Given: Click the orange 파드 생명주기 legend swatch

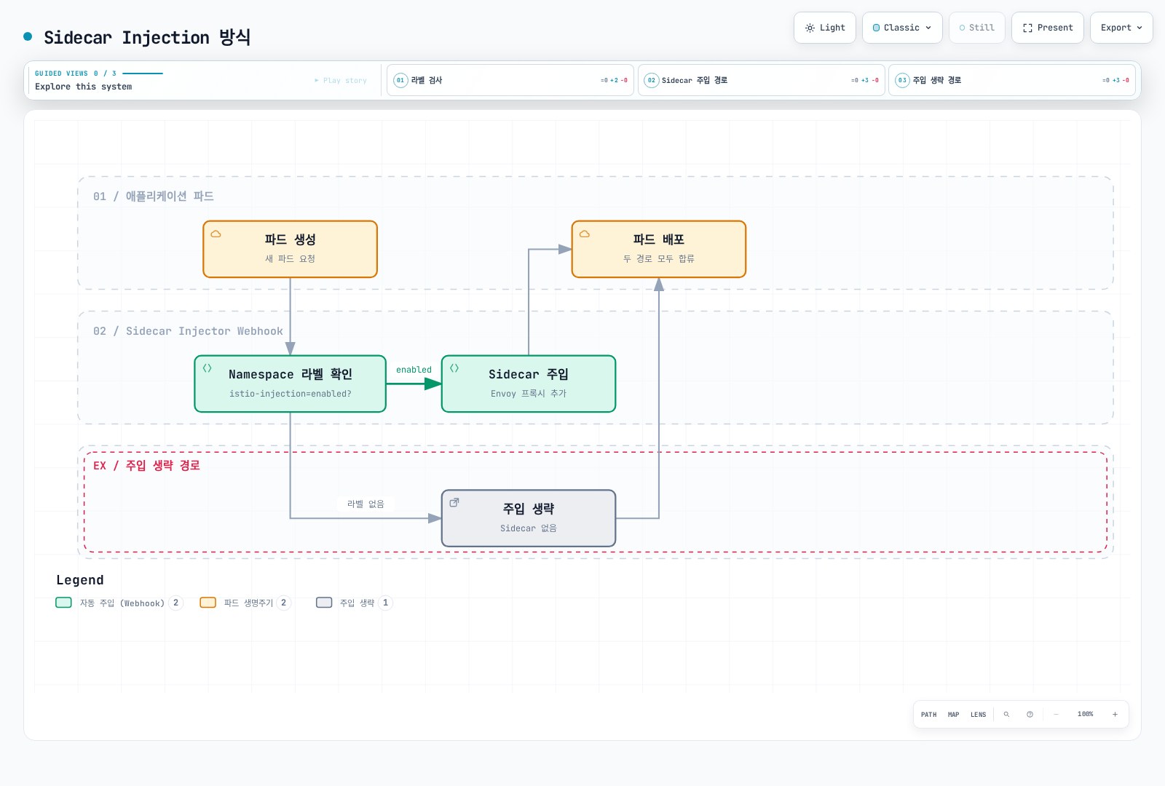Looking at the screenshot, I should (x=208, y=603).
